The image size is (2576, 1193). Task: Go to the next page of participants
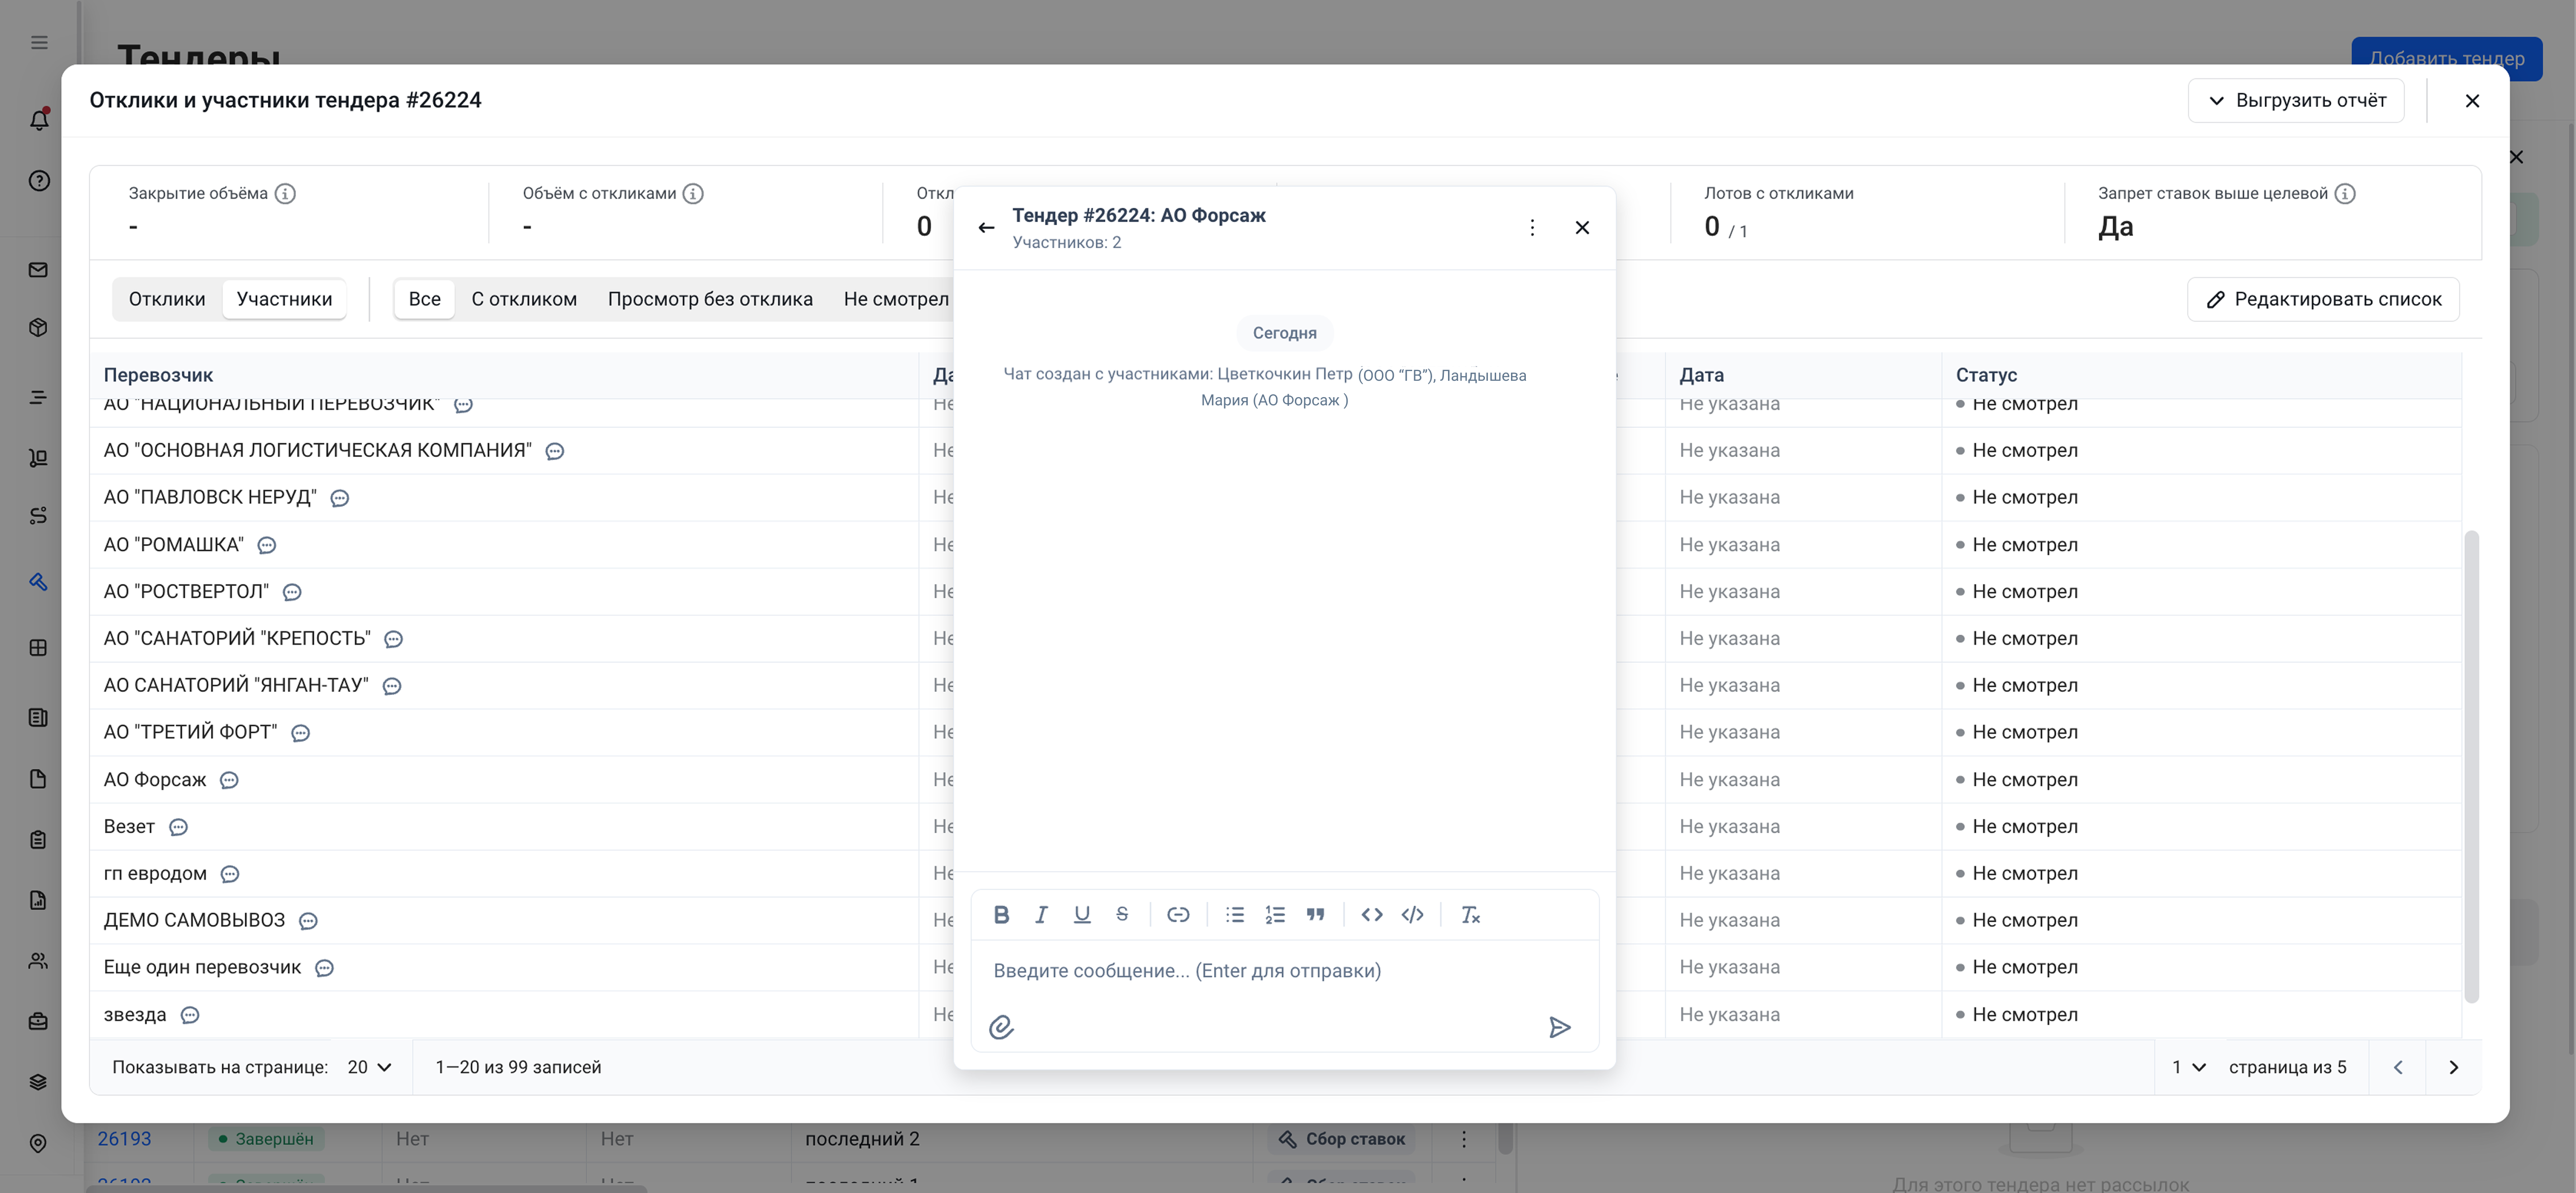coord(2453,1067)
